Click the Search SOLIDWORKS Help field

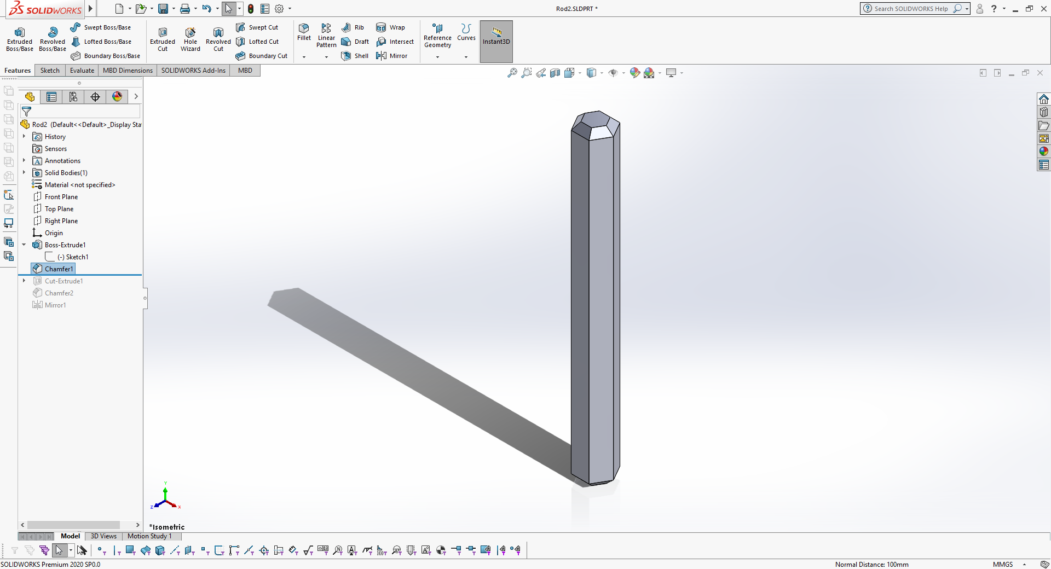[911, 9]
